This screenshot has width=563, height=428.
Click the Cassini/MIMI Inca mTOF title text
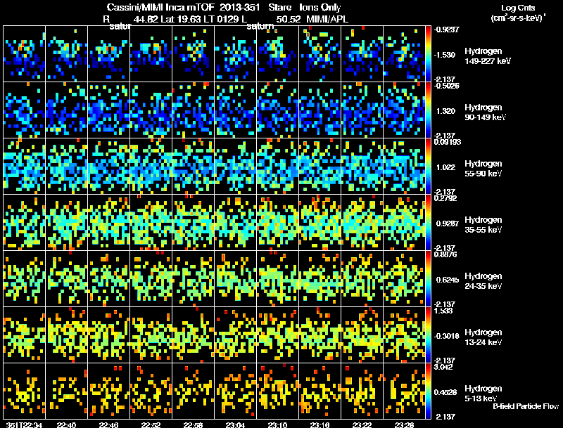(x=160, y=8)
